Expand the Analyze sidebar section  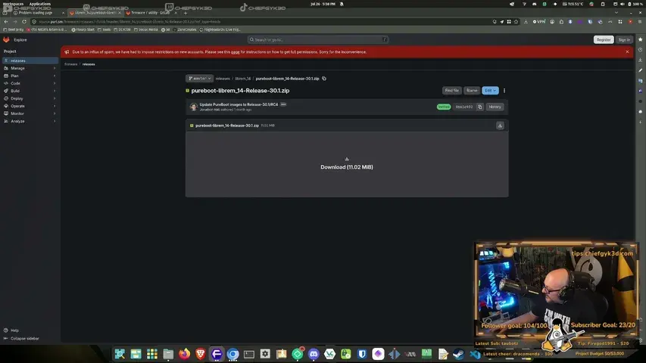[x=30, y=121]
